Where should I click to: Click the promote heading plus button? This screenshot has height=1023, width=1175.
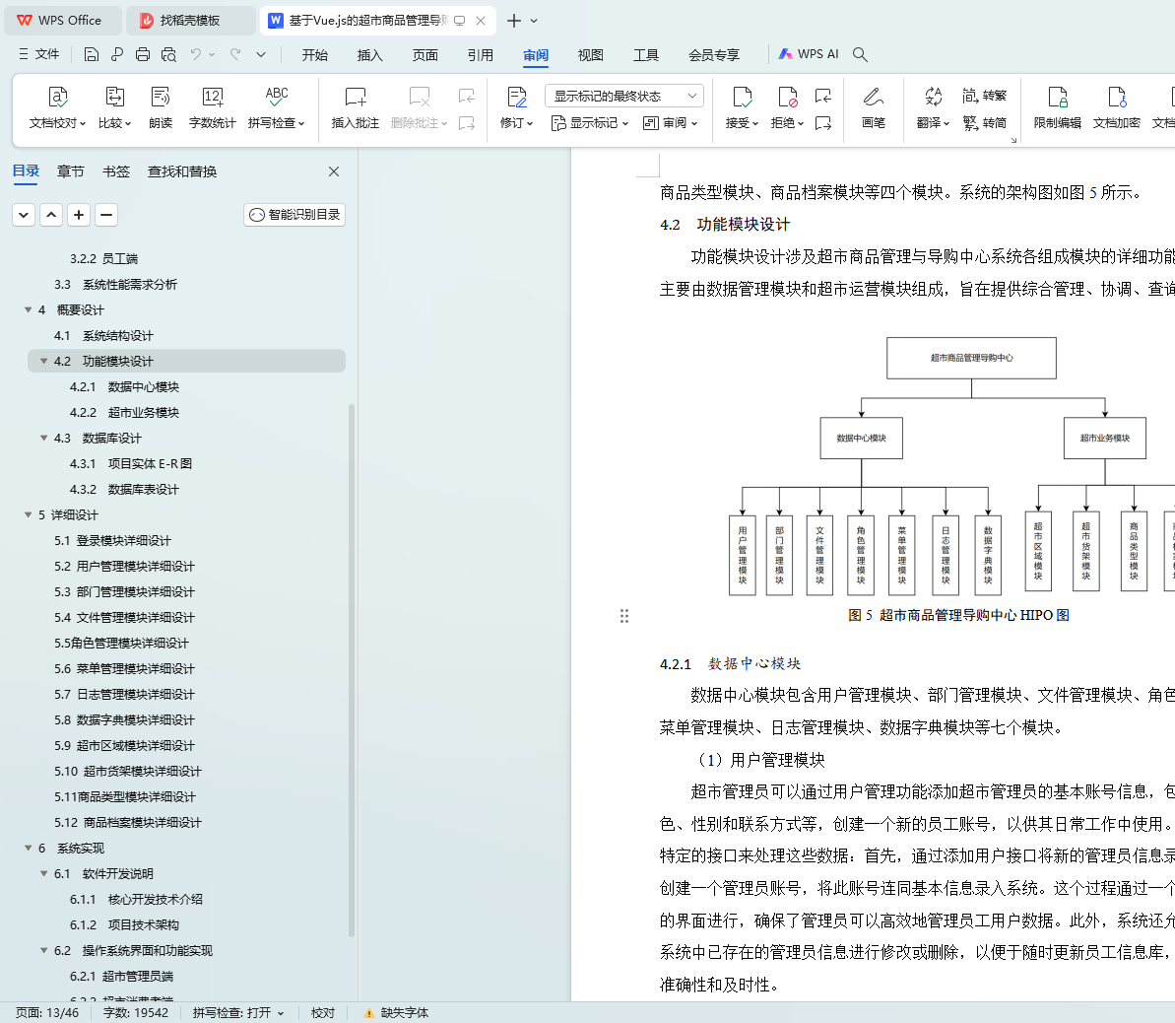79,215
